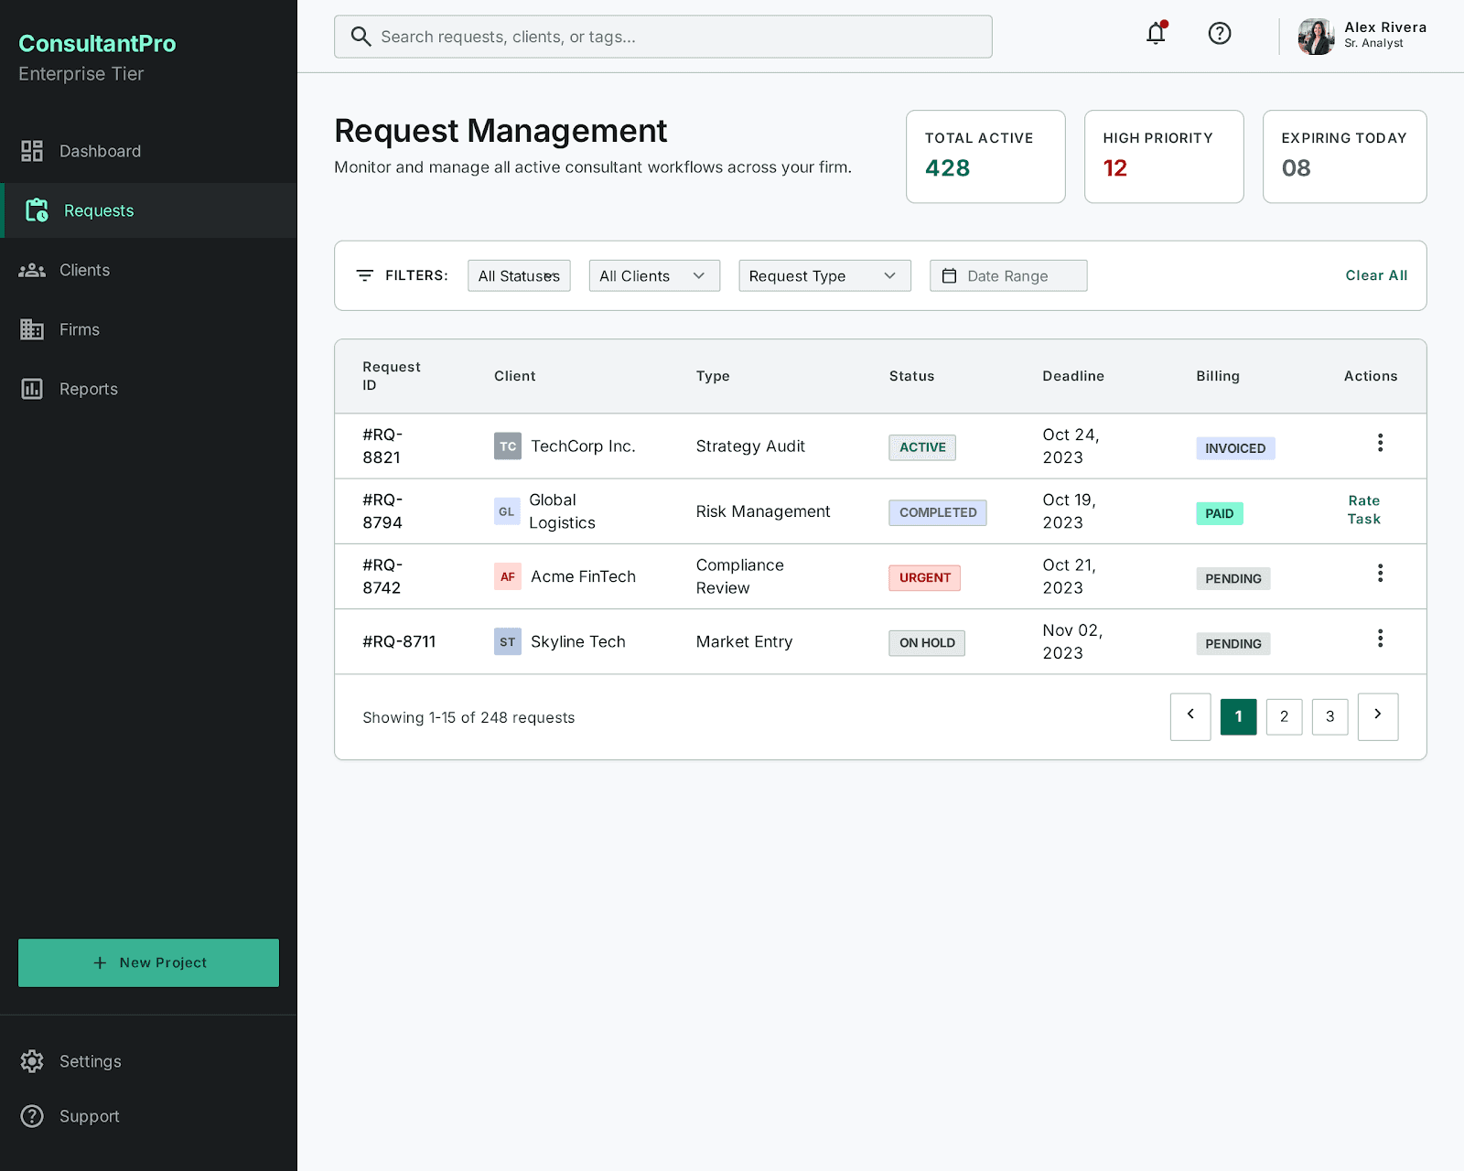This screenshot has width=1464, height=1171.
Task: Click the filter lines icon beside FILTERS
Action: [364, 275]
